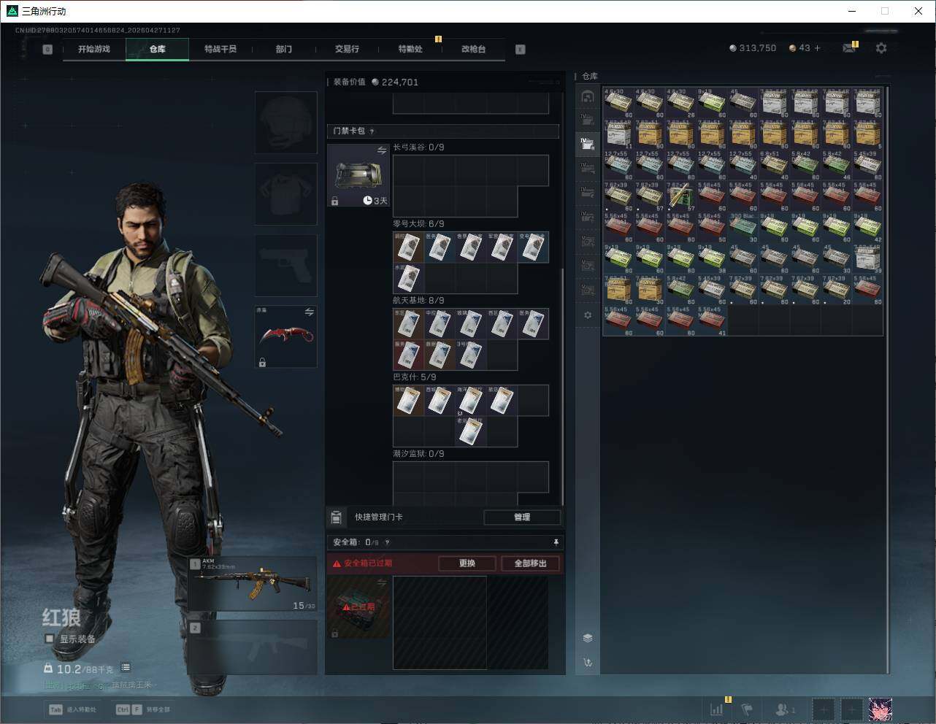Click the warehouse vertical scrollbar
Image resolution: width=936 pixels, height=724 pixels.
coord(888,380)
